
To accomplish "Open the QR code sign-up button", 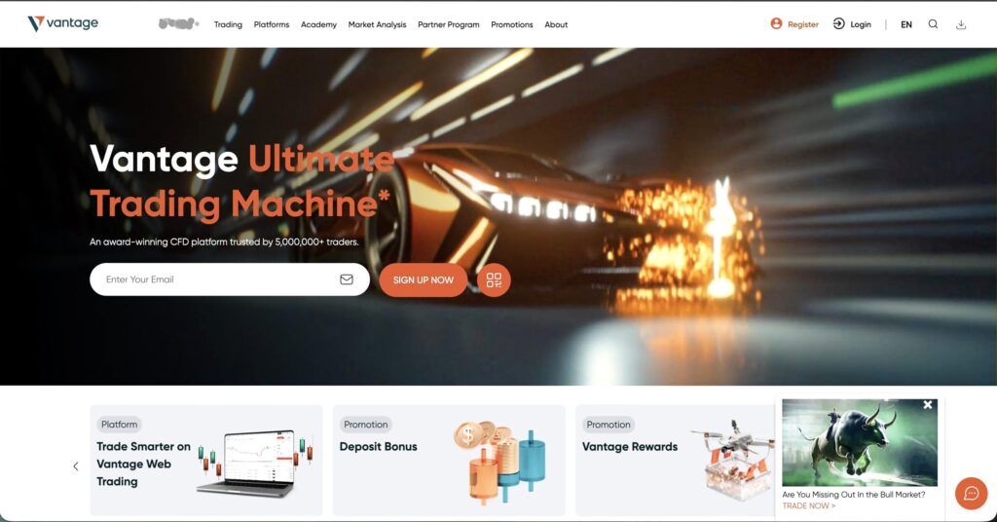I will 494,280.
